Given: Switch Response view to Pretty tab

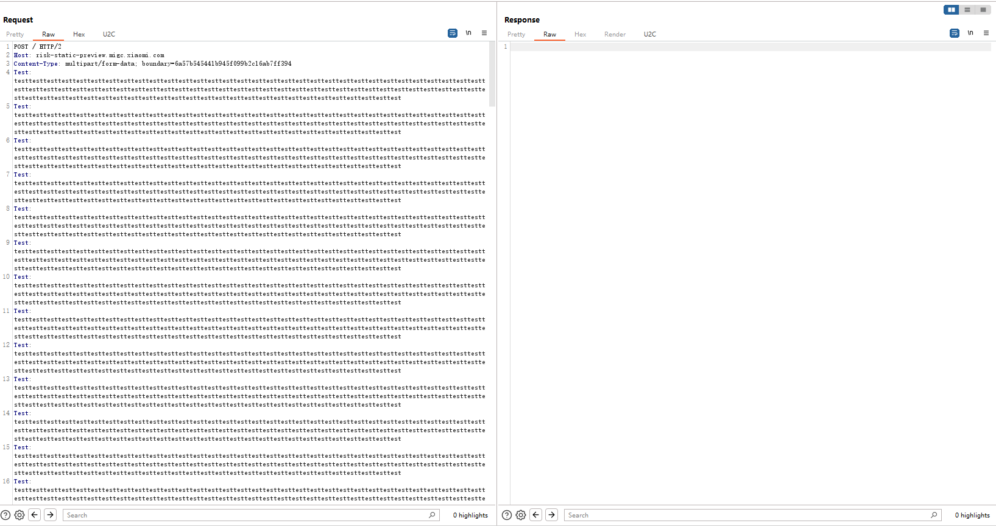Looking at the screenshot, I should tap(517, 34).
